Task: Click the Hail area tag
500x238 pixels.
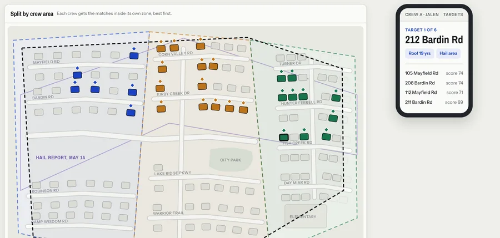Action: pyautogui.click(x=448, y=53)
